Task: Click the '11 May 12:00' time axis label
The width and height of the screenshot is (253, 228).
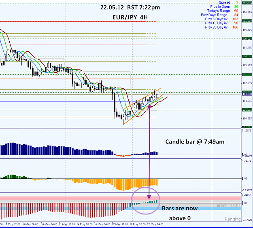Action: 67,224
